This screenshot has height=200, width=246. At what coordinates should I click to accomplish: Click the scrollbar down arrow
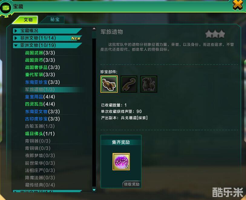pos(94,190)
